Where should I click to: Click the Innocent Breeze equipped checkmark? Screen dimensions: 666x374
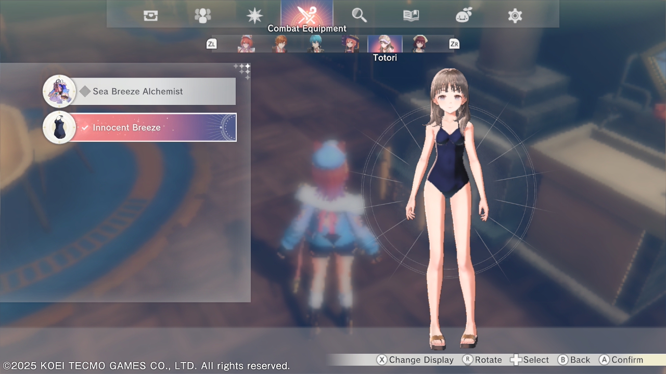[x=85, y=128]
